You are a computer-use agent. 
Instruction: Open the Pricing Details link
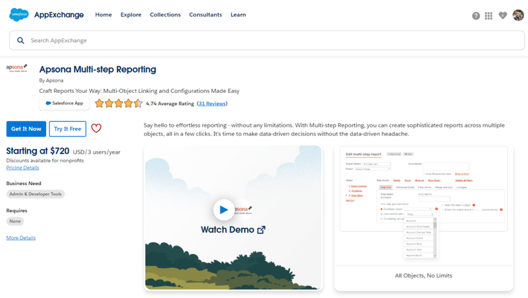coord(22,167)
